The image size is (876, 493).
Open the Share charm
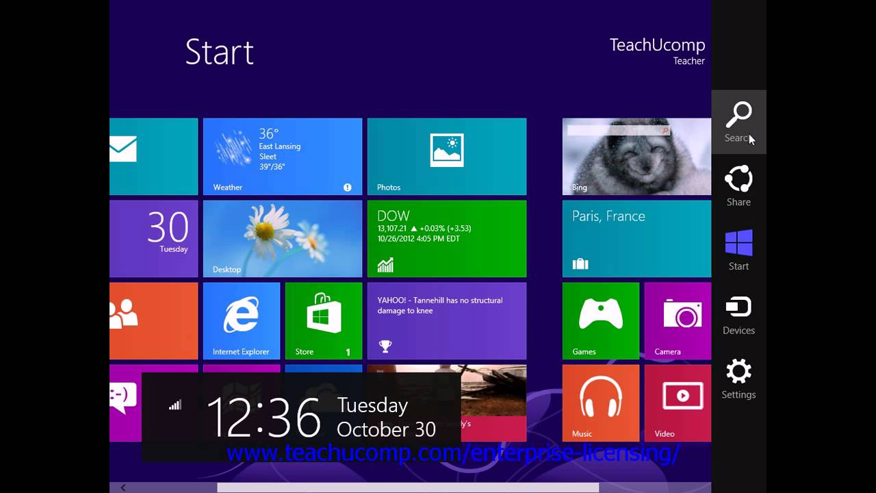coord(738,186)
